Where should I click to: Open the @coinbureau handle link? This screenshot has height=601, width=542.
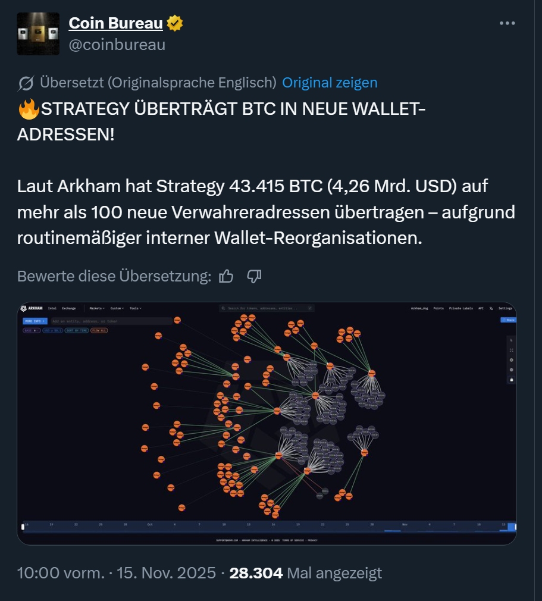(117, 45)
